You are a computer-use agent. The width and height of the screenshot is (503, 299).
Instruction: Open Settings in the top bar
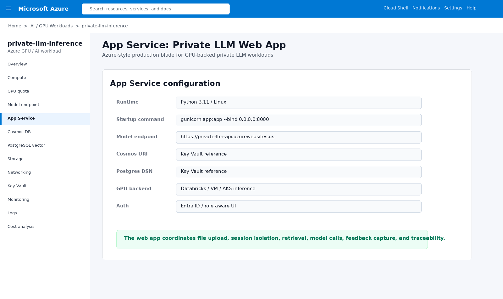[453, 8]
